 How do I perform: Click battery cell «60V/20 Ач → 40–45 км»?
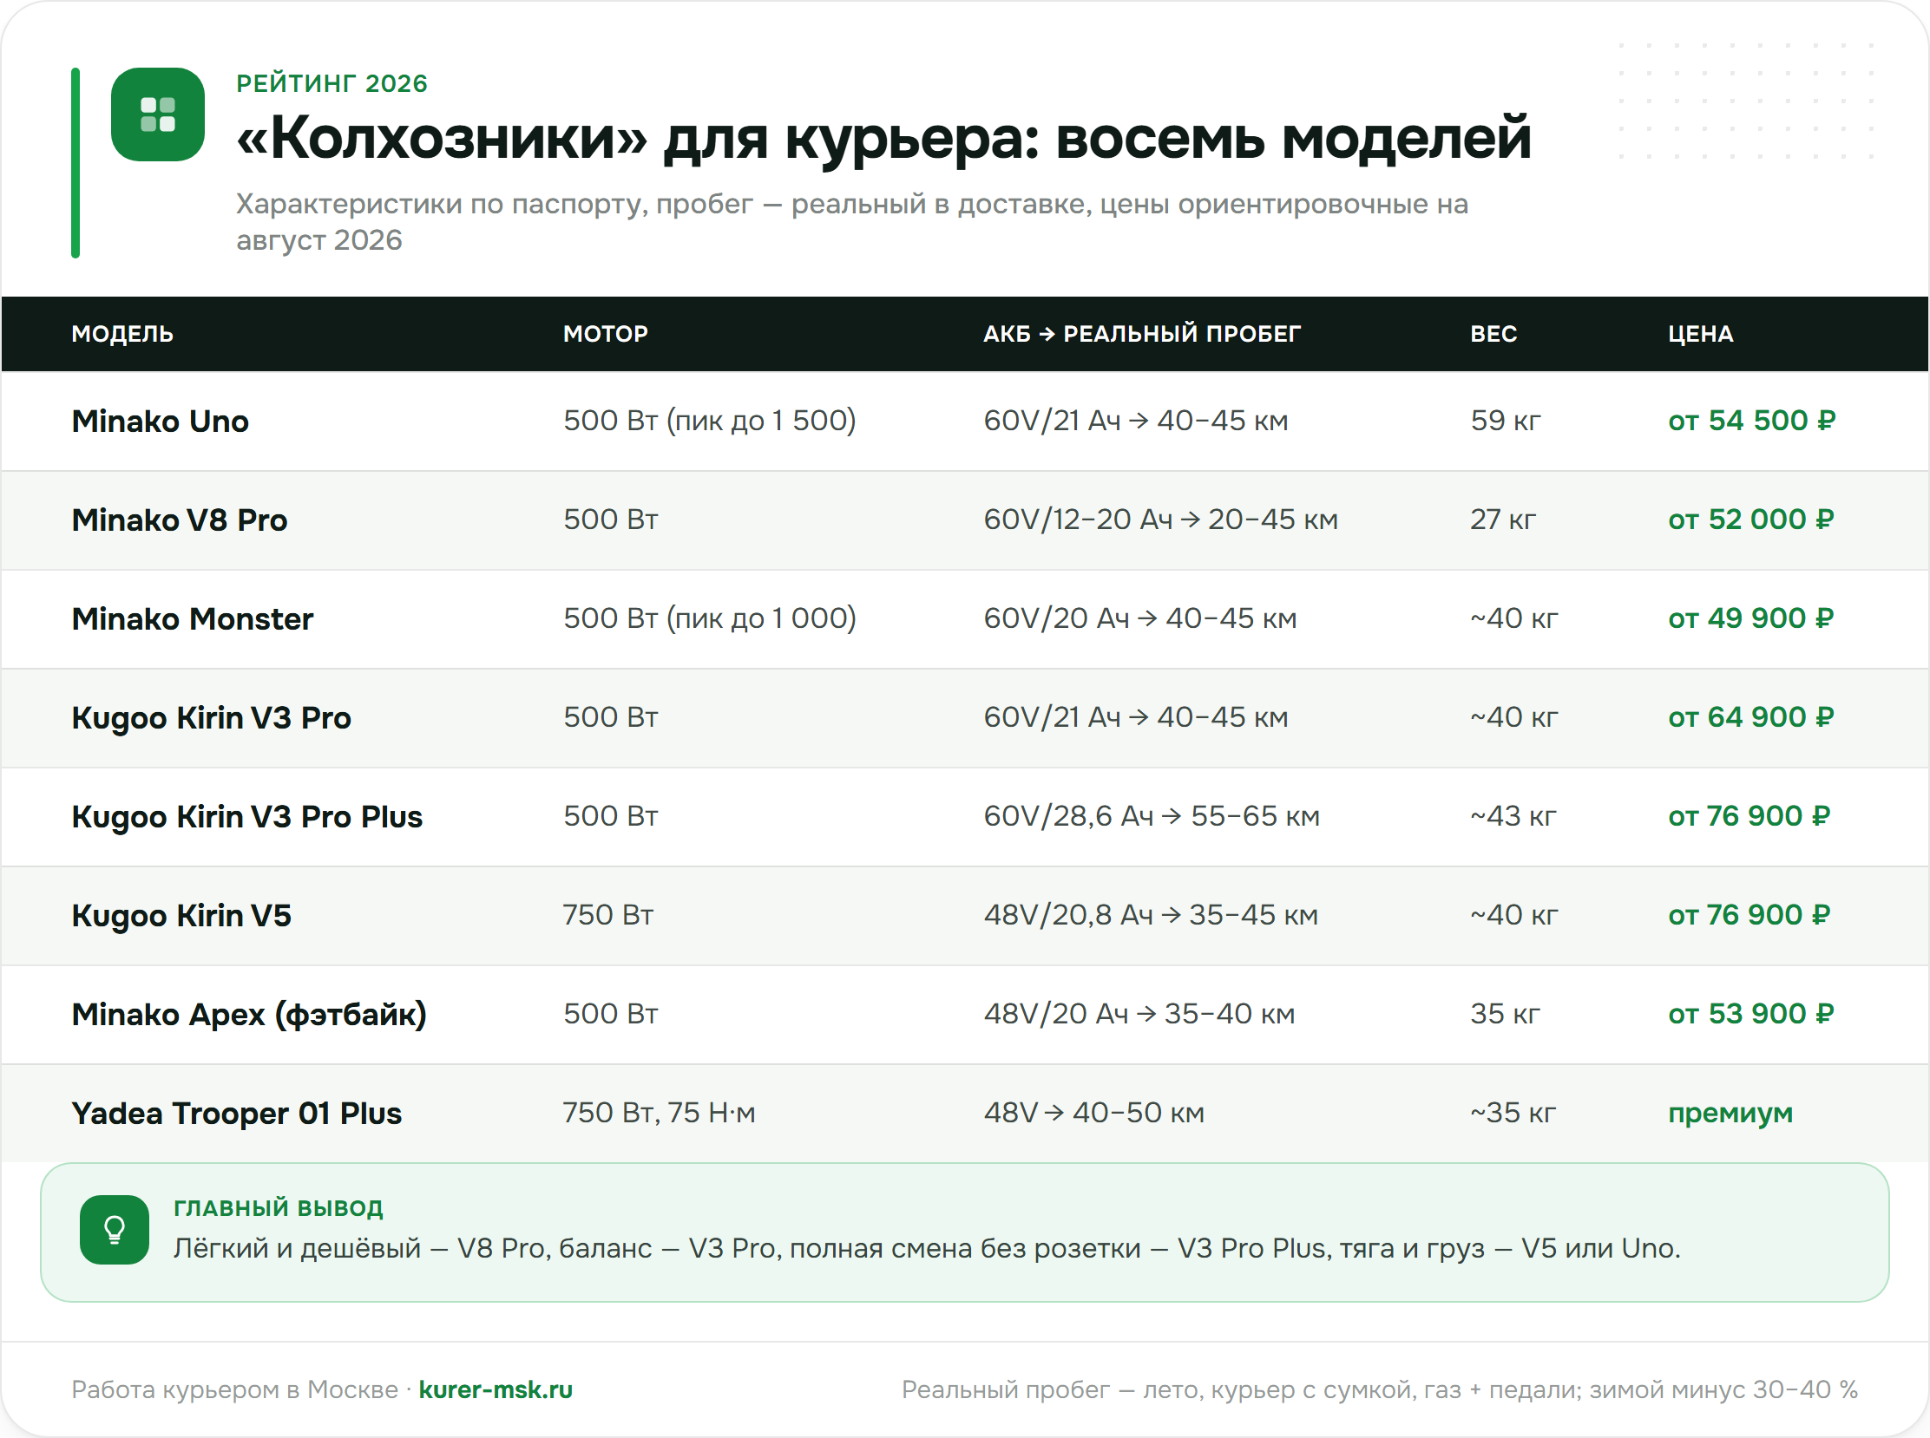pyautogui.click(x=1140, y=619)
